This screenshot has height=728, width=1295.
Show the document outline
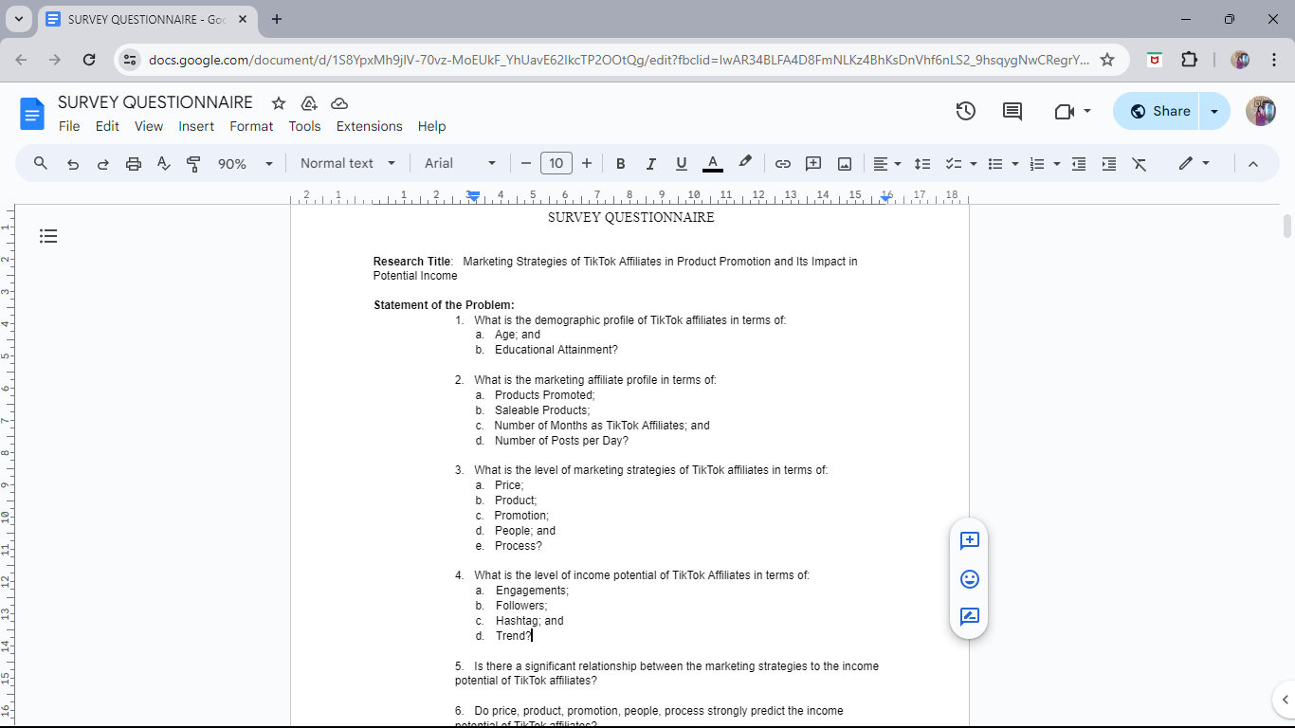pos(48,236)
